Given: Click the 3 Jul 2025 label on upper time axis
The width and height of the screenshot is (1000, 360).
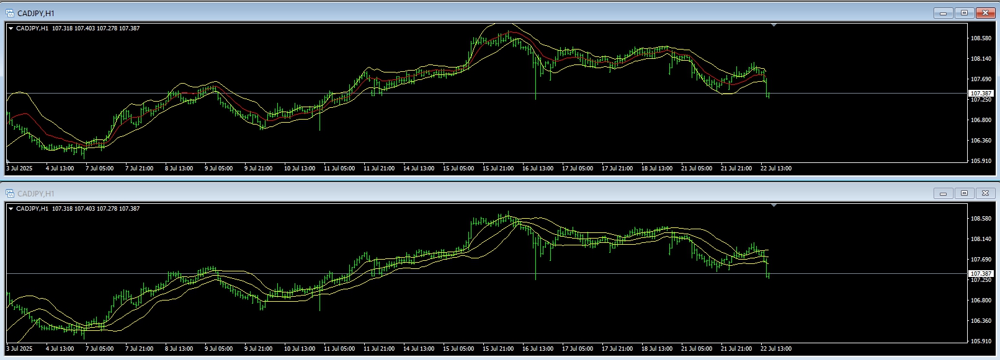Looking at the screenshot, I should 19,169.
